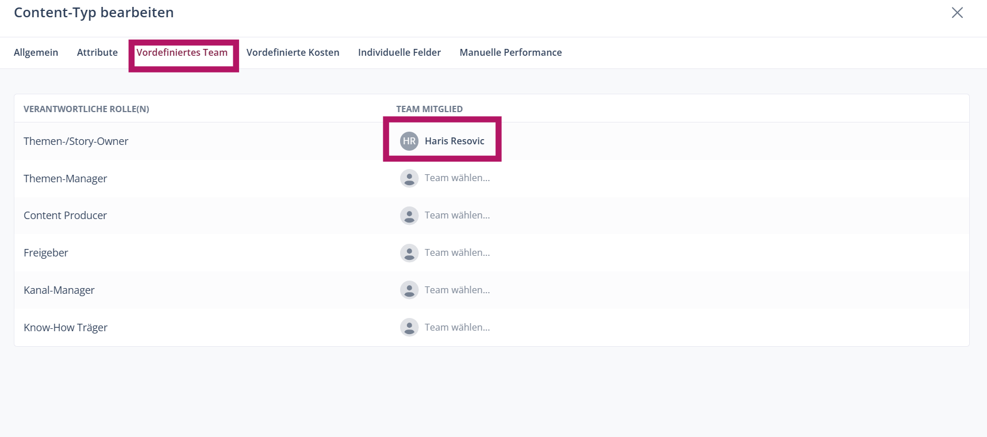The height and width of the screenshot is (437, 987).
Task: Click the Themen-Manager placeholder avatar icon
Action: coord(409,178)
